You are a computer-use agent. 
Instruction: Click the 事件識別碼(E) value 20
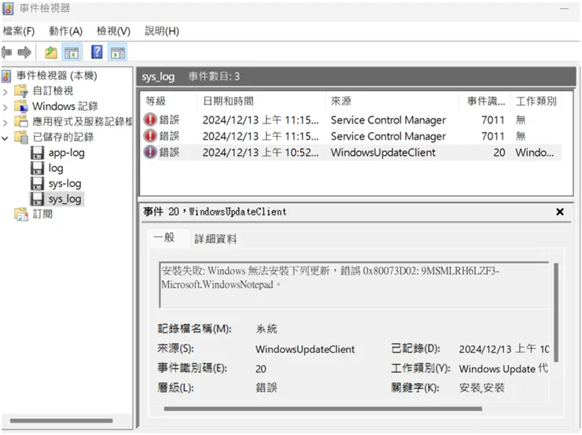[x=260, y=369]
